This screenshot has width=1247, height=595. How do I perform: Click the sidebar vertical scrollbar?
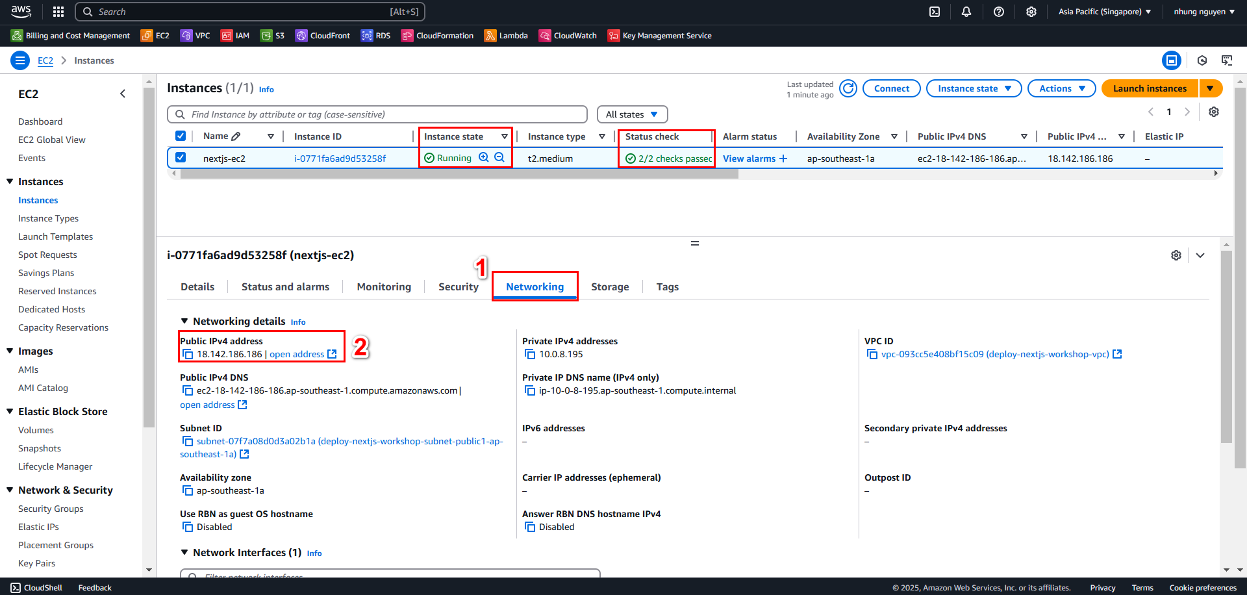click(x=149, y=257)
